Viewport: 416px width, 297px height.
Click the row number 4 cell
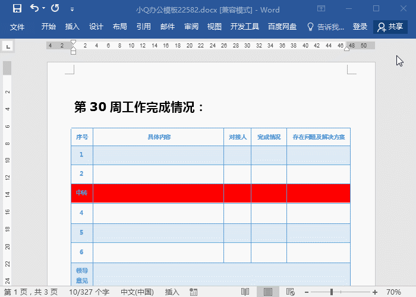tap(82, 213)
